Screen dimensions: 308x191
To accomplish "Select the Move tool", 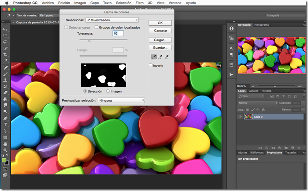I will click(x=5, y=29).
